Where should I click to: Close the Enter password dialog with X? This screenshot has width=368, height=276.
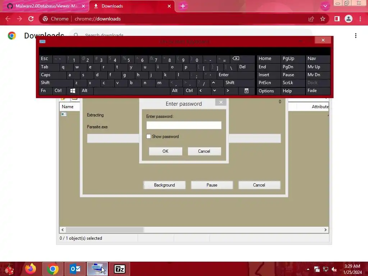(221, 102)
